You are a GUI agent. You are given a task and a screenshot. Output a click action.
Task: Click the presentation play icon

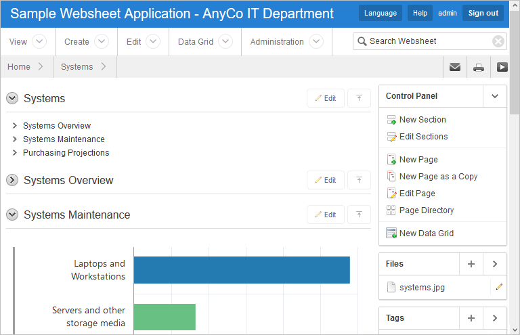click(x=502, y=67)
